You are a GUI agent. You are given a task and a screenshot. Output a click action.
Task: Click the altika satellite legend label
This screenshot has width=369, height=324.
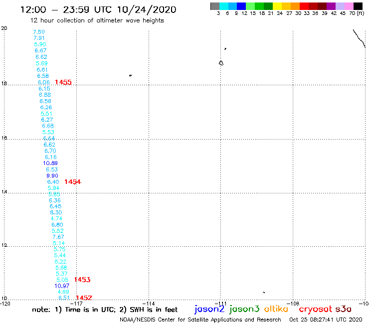(x=276, y=309)
